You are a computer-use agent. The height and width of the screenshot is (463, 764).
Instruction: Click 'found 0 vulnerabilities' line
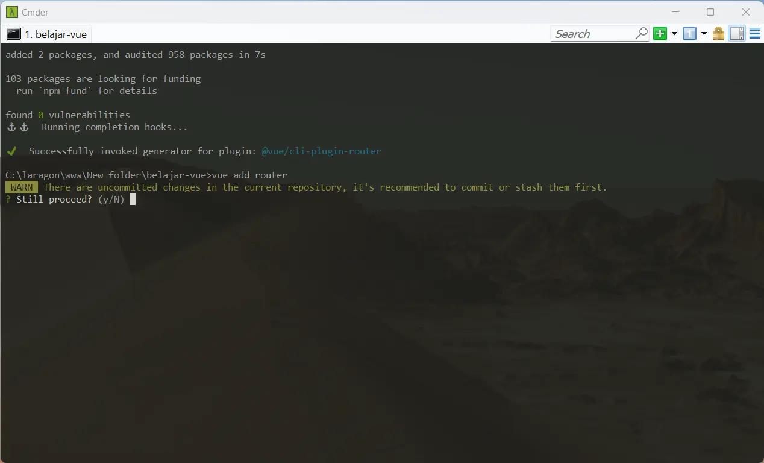click(x=68, y=115)
